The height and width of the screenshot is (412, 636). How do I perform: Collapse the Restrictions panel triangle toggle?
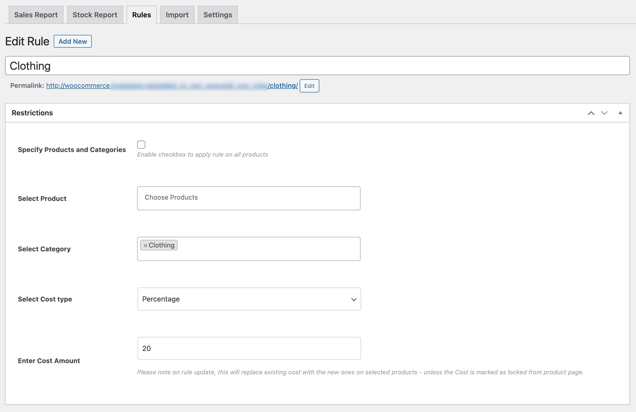(x=620, y=113)
